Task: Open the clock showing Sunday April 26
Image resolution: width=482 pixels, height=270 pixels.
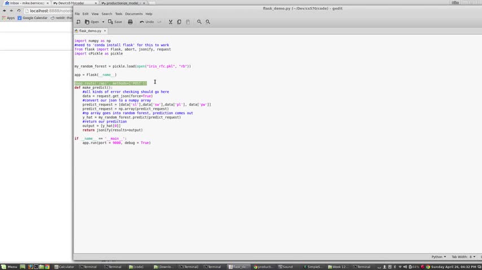Action: (x=453, y=267)
